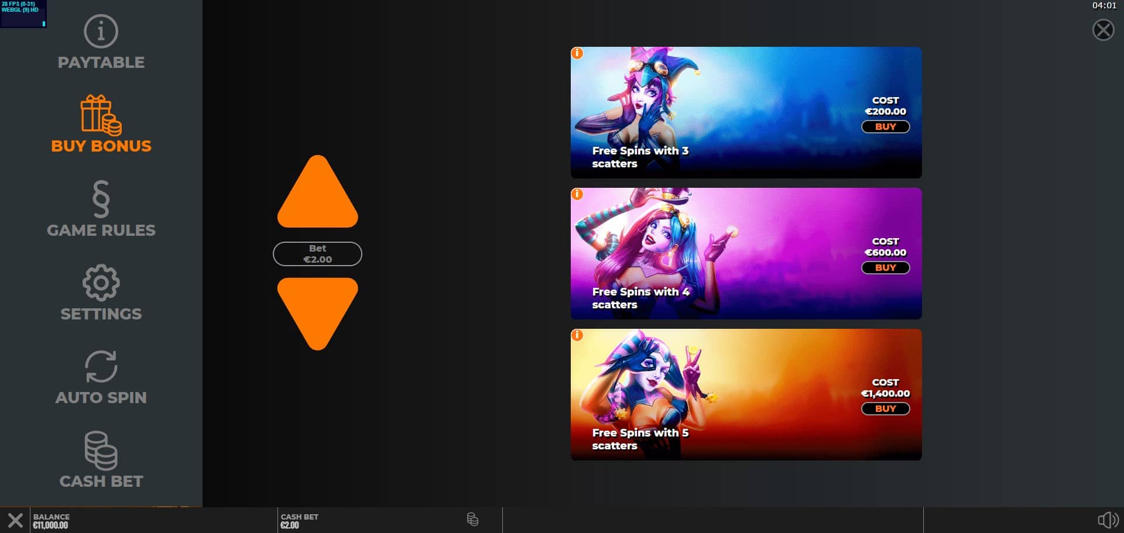1124x533 pixels.
Task: Click the Bet €2.00 field
Action: (x=317, y=254)
